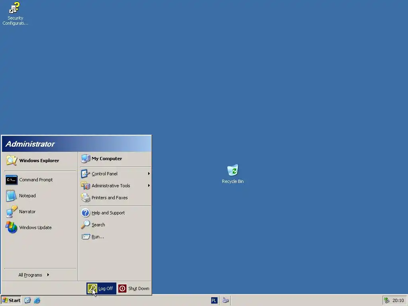Expand the All Programs arrow
The height and width of the screenshot is (306, 408).
(x=48, y=275)
